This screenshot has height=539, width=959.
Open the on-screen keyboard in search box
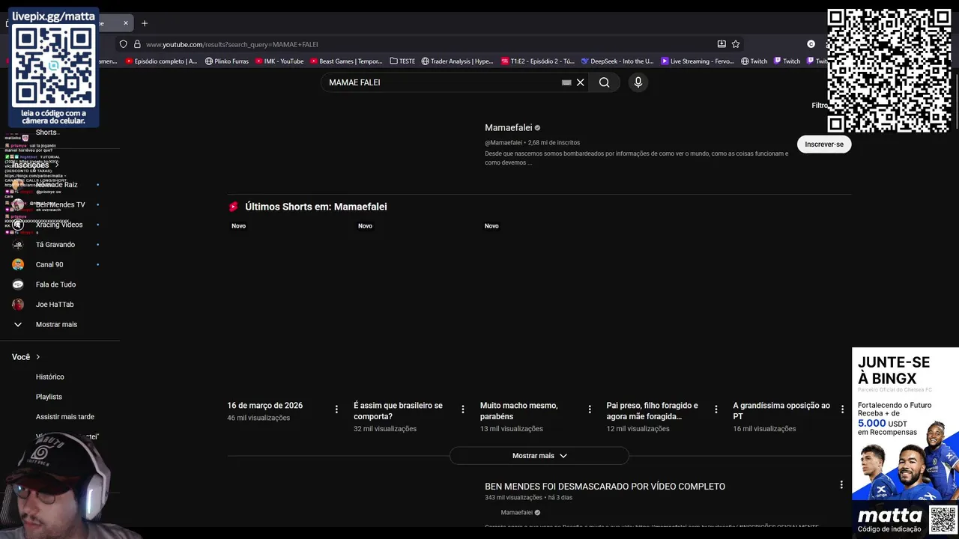click(x=566, y=82)
